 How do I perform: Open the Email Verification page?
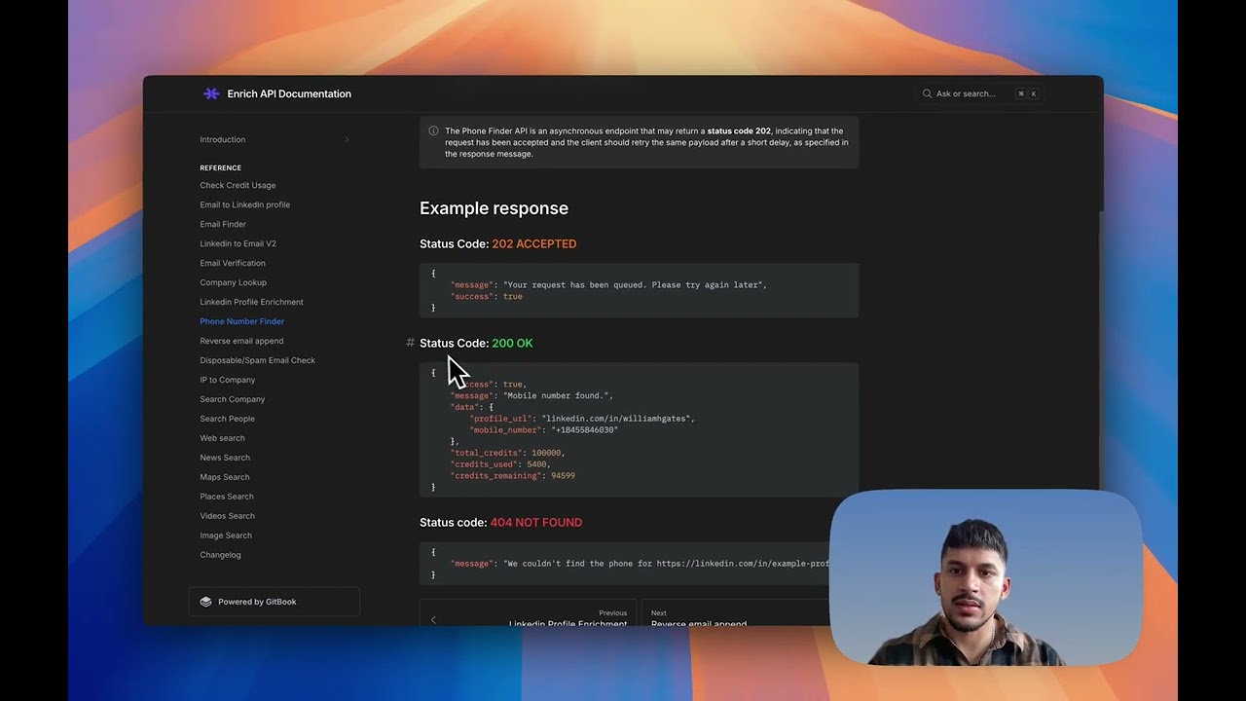pos(233,263)
